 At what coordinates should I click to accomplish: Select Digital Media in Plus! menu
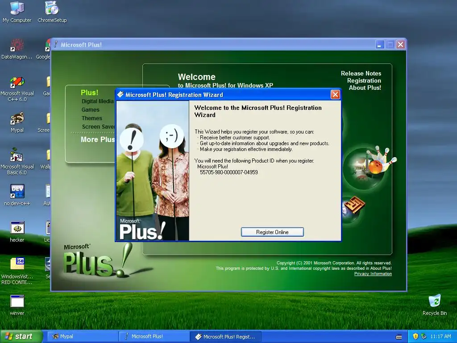pyautogui.click(x=97, y=101)
